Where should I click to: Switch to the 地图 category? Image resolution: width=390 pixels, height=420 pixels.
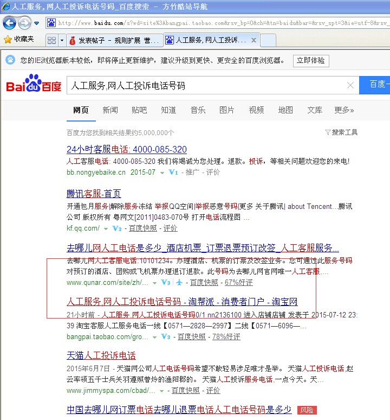click(x=285, y=110)
